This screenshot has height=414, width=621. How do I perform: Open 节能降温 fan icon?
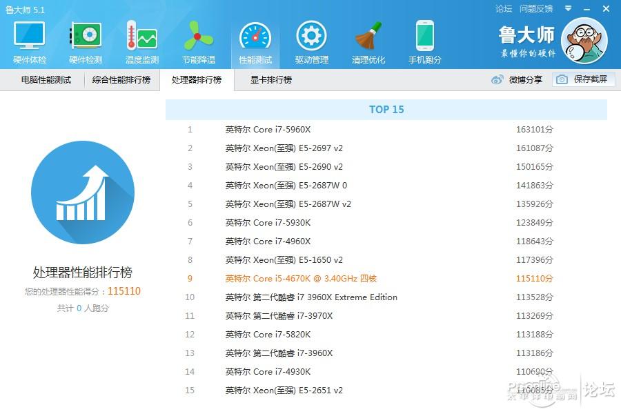click(199, 36)
